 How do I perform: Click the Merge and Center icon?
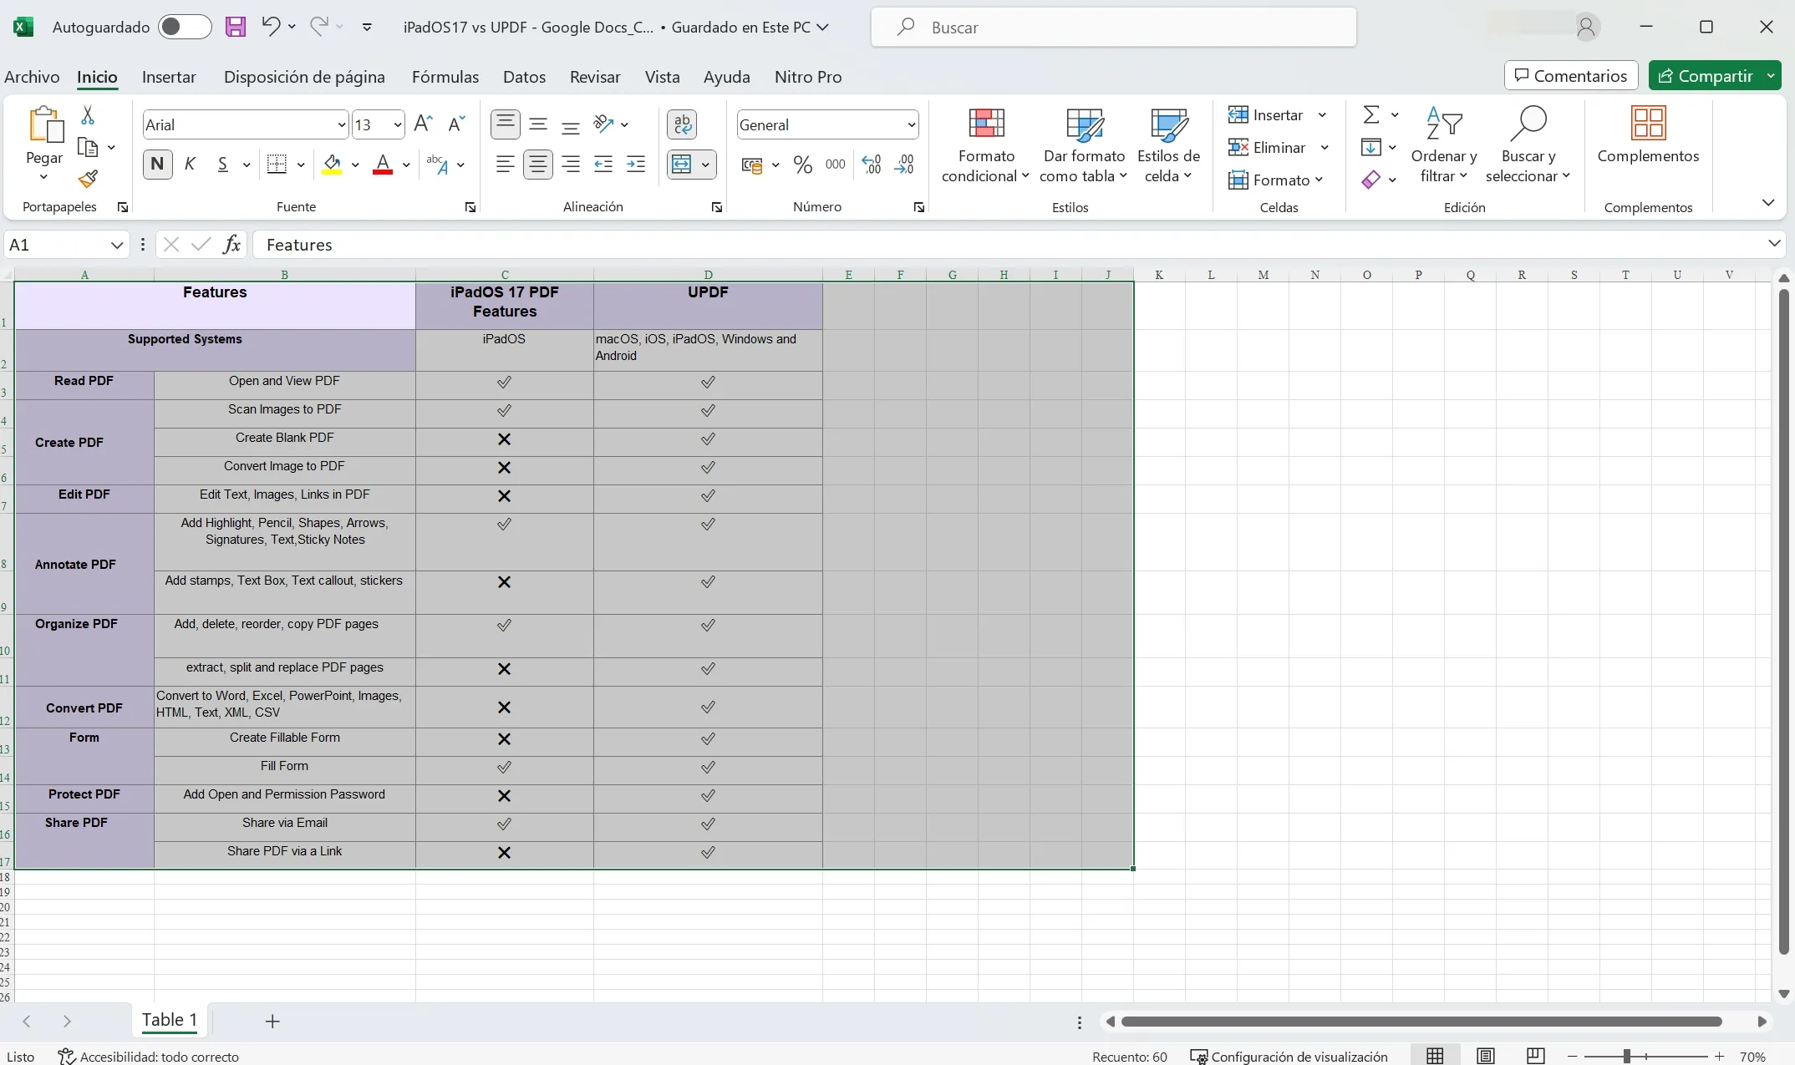[682, 165]
